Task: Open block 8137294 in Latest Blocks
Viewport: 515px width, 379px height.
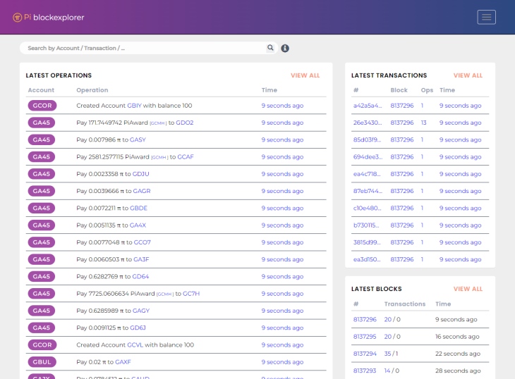Action: (x=364, y=354)
